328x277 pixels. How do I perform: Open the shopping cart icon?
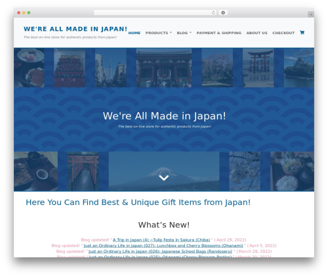click(x=302, y=33)
